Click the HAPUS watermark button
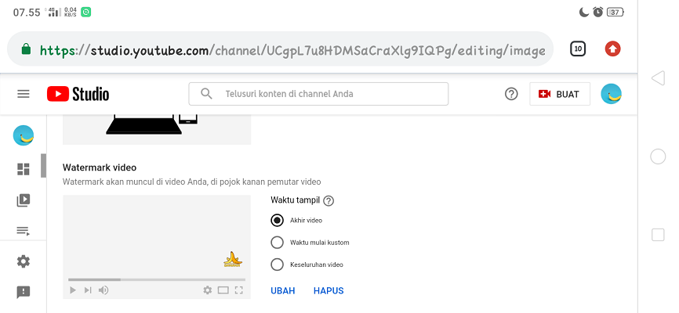The image size is (679, 313). click(329, 291)
